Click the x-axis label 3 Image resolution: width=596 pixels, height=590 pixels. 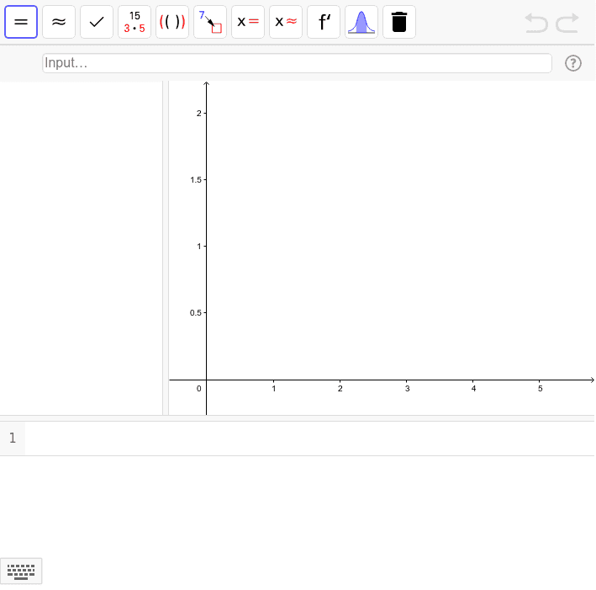(407, 389)
